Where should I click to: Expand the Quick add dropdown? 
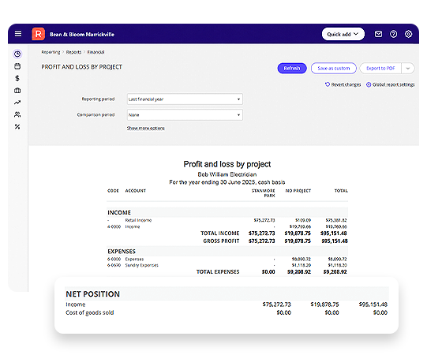[x=343, y=34]
